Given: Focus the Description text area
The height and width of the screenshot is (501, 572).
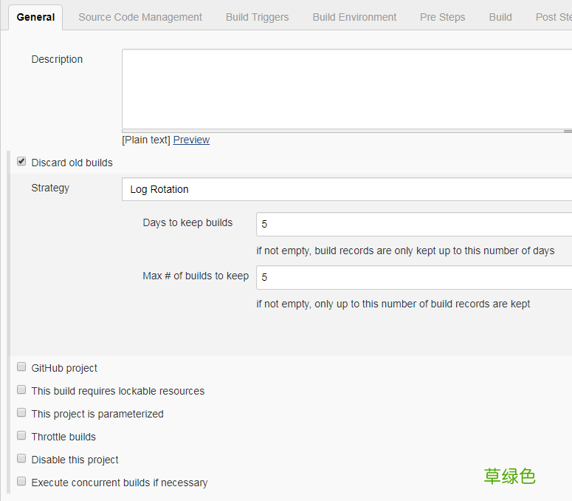Looking at the screenshot, I should (x=347, y=89).
